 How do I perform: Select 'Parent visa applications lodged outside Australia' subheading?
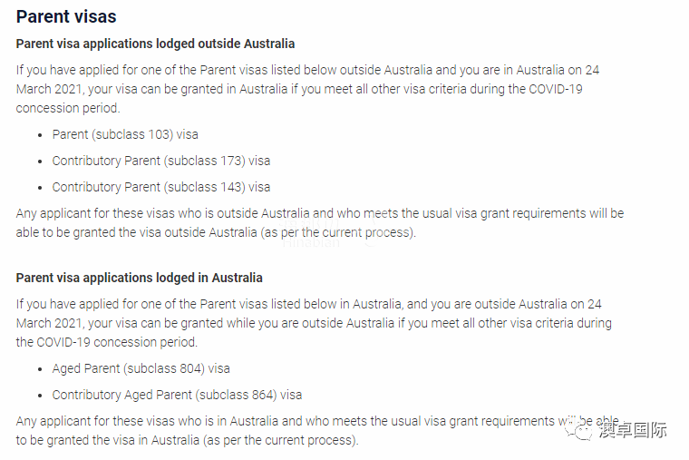click(155, 44)
